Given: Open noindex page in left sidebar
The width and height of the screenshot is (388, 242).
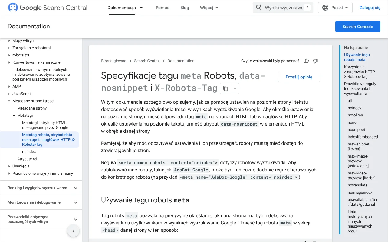Looking at the screenshot, I should 29,152.
